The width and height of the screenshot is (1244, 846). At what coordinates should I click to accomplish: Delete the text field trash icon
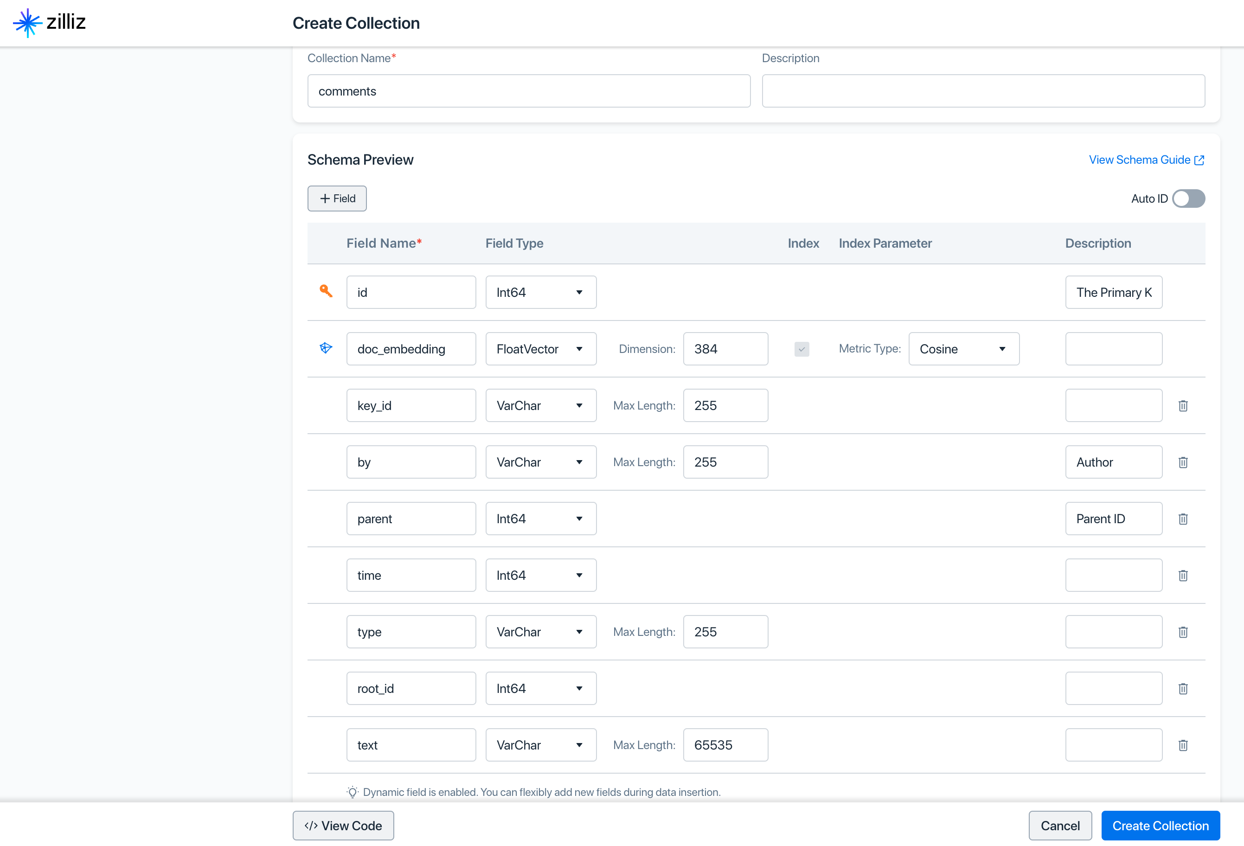(x=1183, y=745)
